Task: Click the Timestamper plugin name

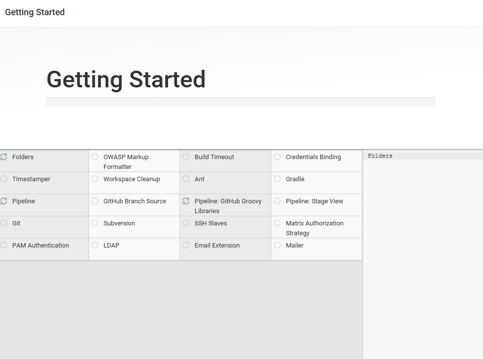Action: (31, 179)
